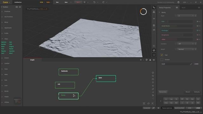
Task: Click the grid icon in viewport sidebar
Action: tap(154, 55)
